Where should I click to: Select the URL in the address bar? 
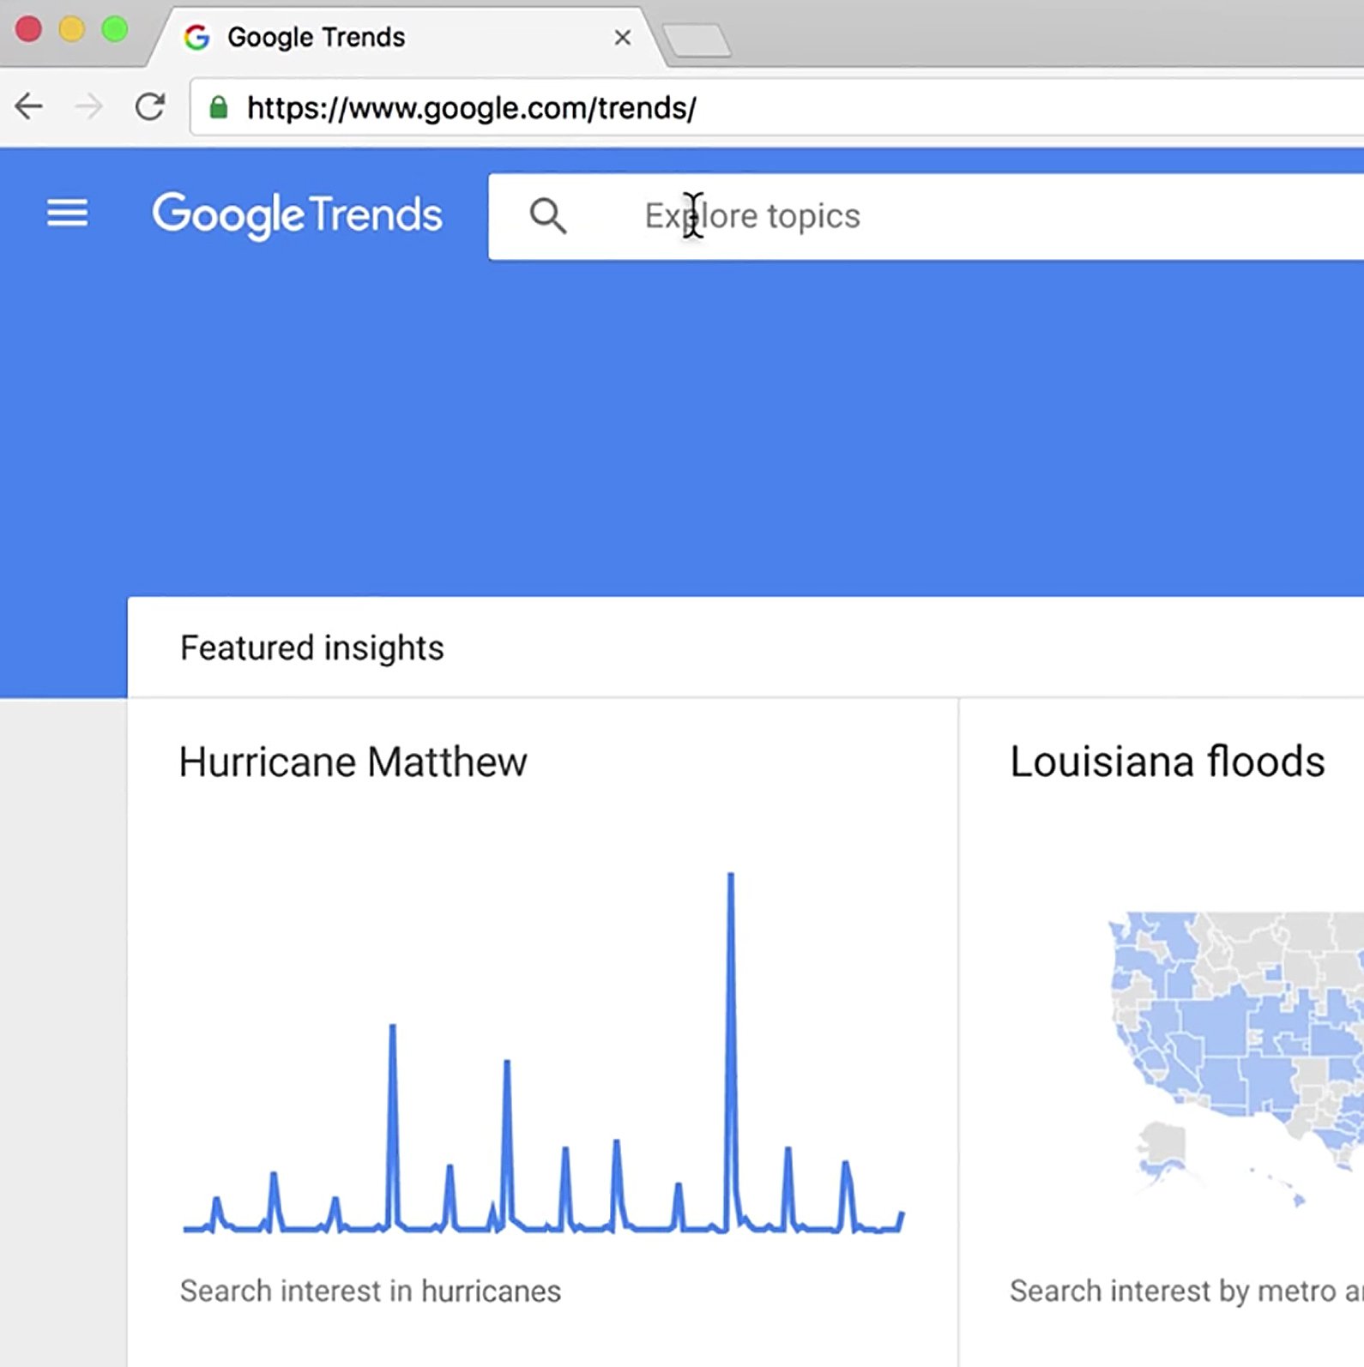point(471,108)
